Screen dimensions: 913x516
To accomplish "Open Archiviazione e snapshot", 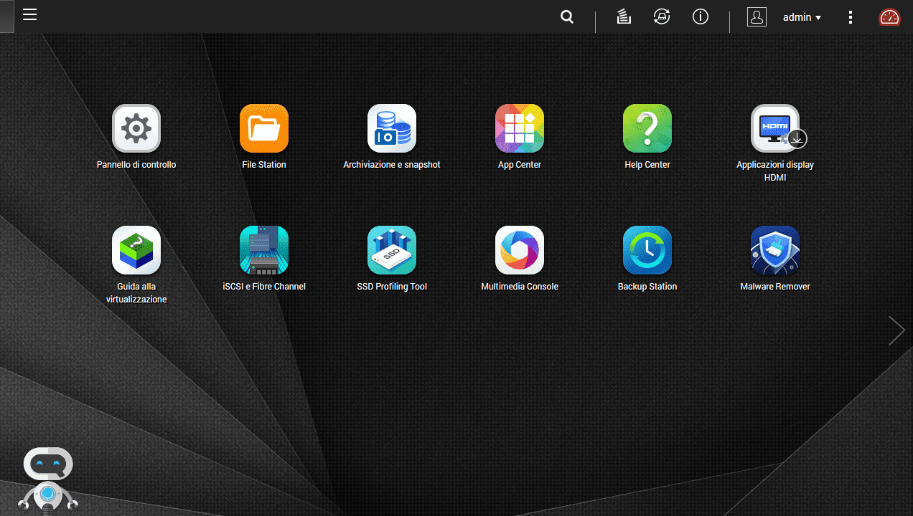I will (392, 129).
